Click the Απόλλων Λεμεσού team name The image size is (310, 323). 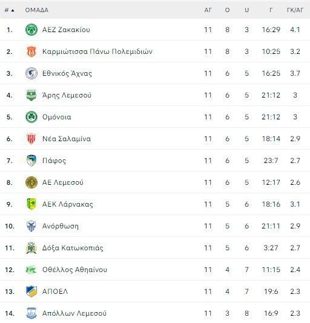[74, 313]
